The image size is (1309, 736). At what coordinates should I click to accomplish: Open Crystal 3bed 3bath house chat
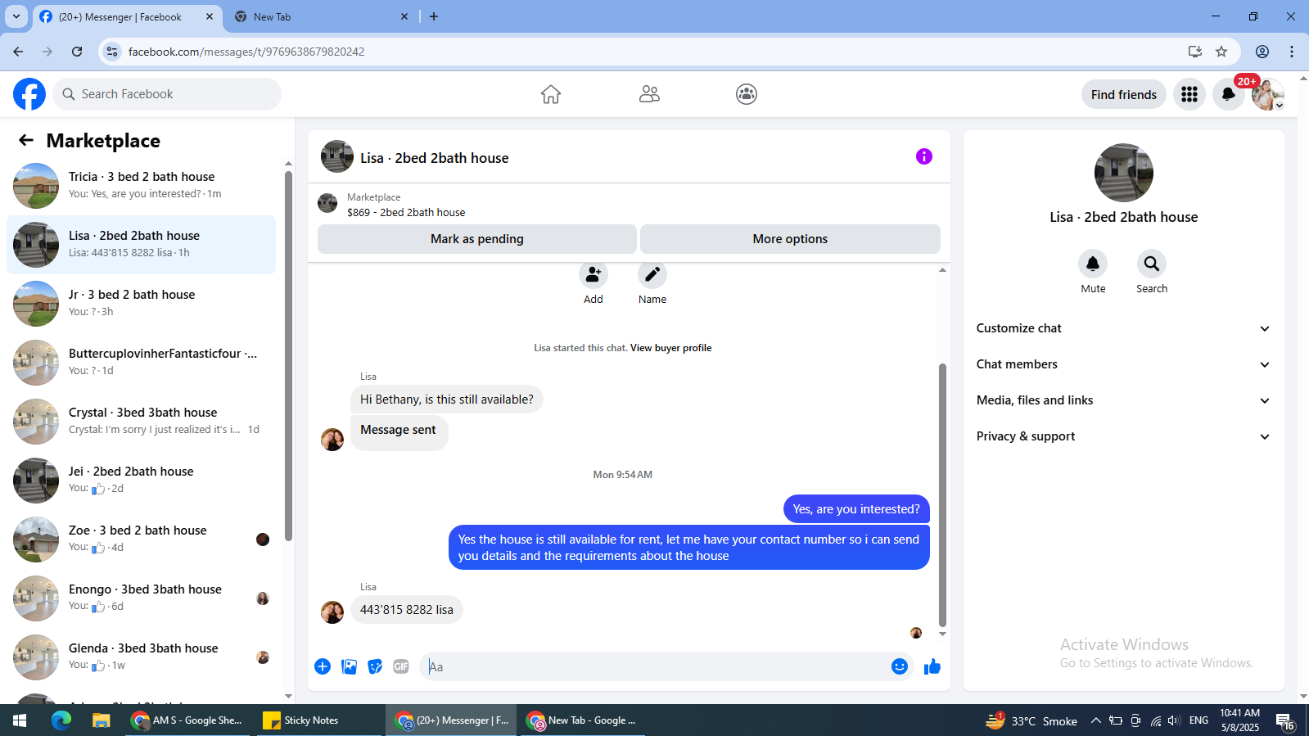[142, 422]
